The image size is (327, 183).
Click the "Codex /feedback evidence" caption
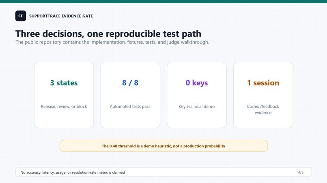263,109
